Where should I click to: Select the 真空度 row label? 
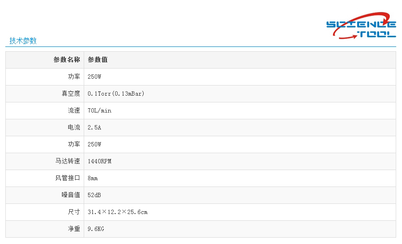pos(71,94)
